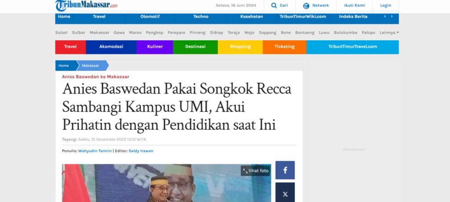Open the Tribun Network icon
Image resolution: width=450 pixels, height=202 pixels.
pos(306,6)
